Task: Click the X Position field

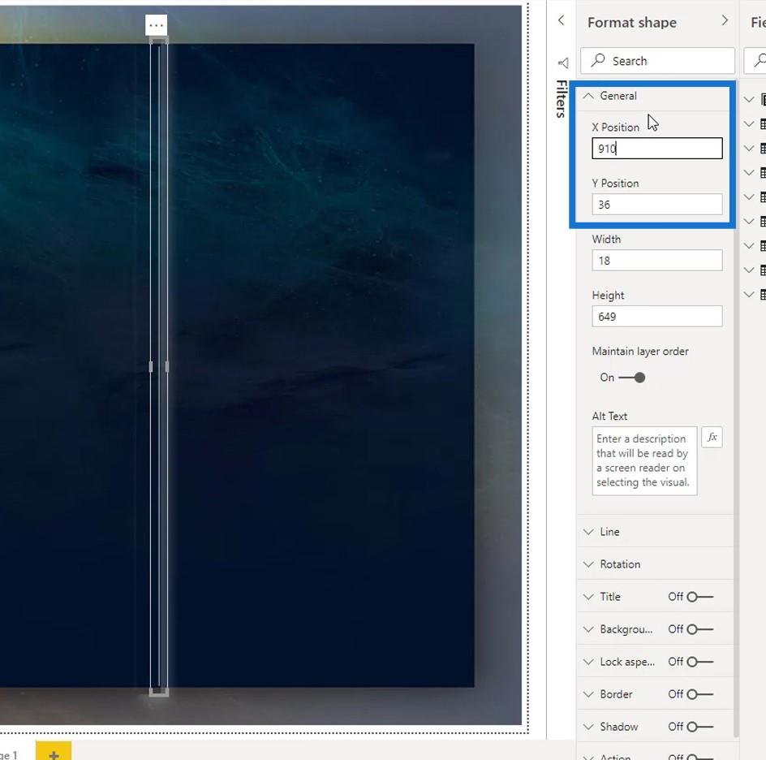Action: 657,148
